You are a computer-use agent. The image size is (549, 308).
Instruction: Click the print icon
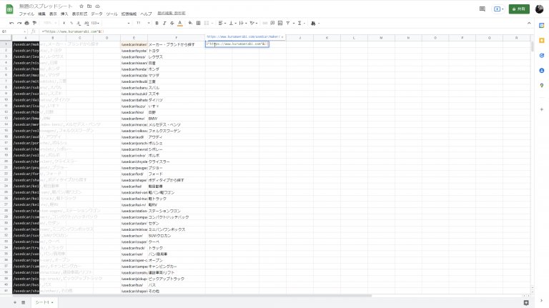point(25,23)
